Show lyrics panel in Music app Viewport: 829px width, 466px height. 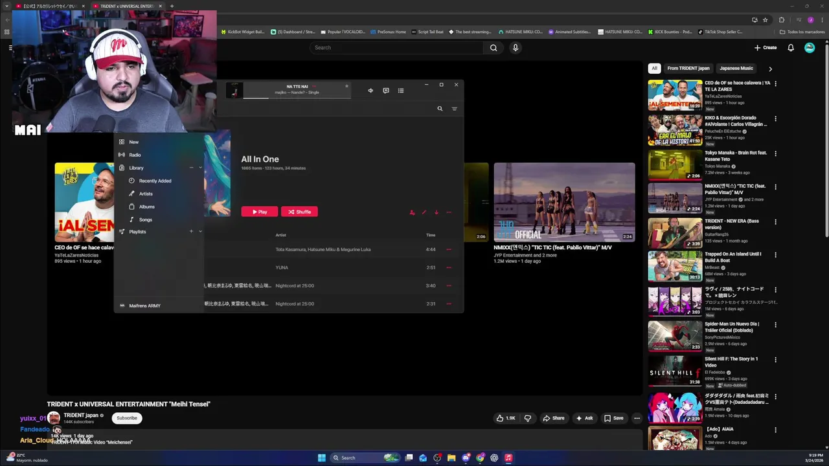pos(386,91)
